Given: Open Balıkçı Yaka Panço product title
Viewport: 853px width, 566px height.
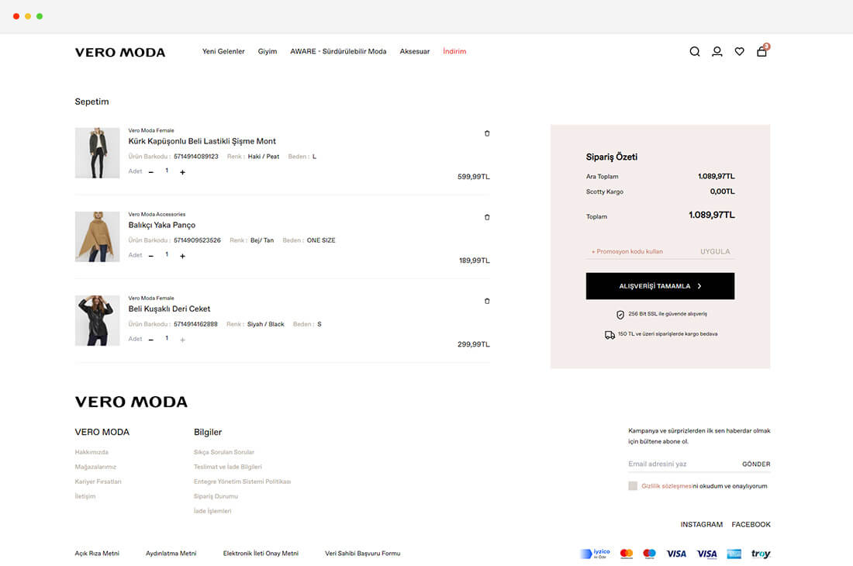Looking at the screenshot, I should 161,225.
